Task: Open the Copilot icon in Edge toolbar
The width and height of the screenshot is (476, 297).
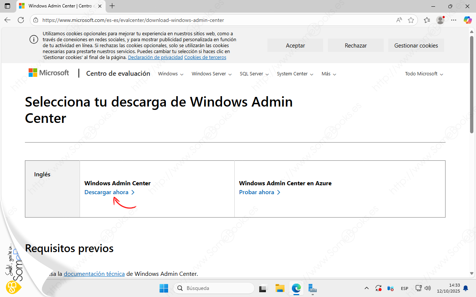Action: 467,20
